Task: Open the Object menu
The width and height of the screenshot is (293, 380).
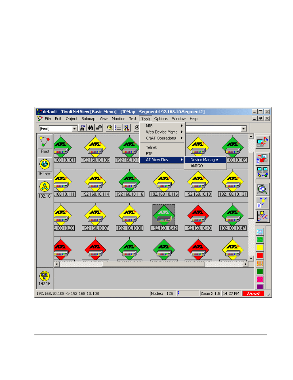Action: click(x=72, y=119)
